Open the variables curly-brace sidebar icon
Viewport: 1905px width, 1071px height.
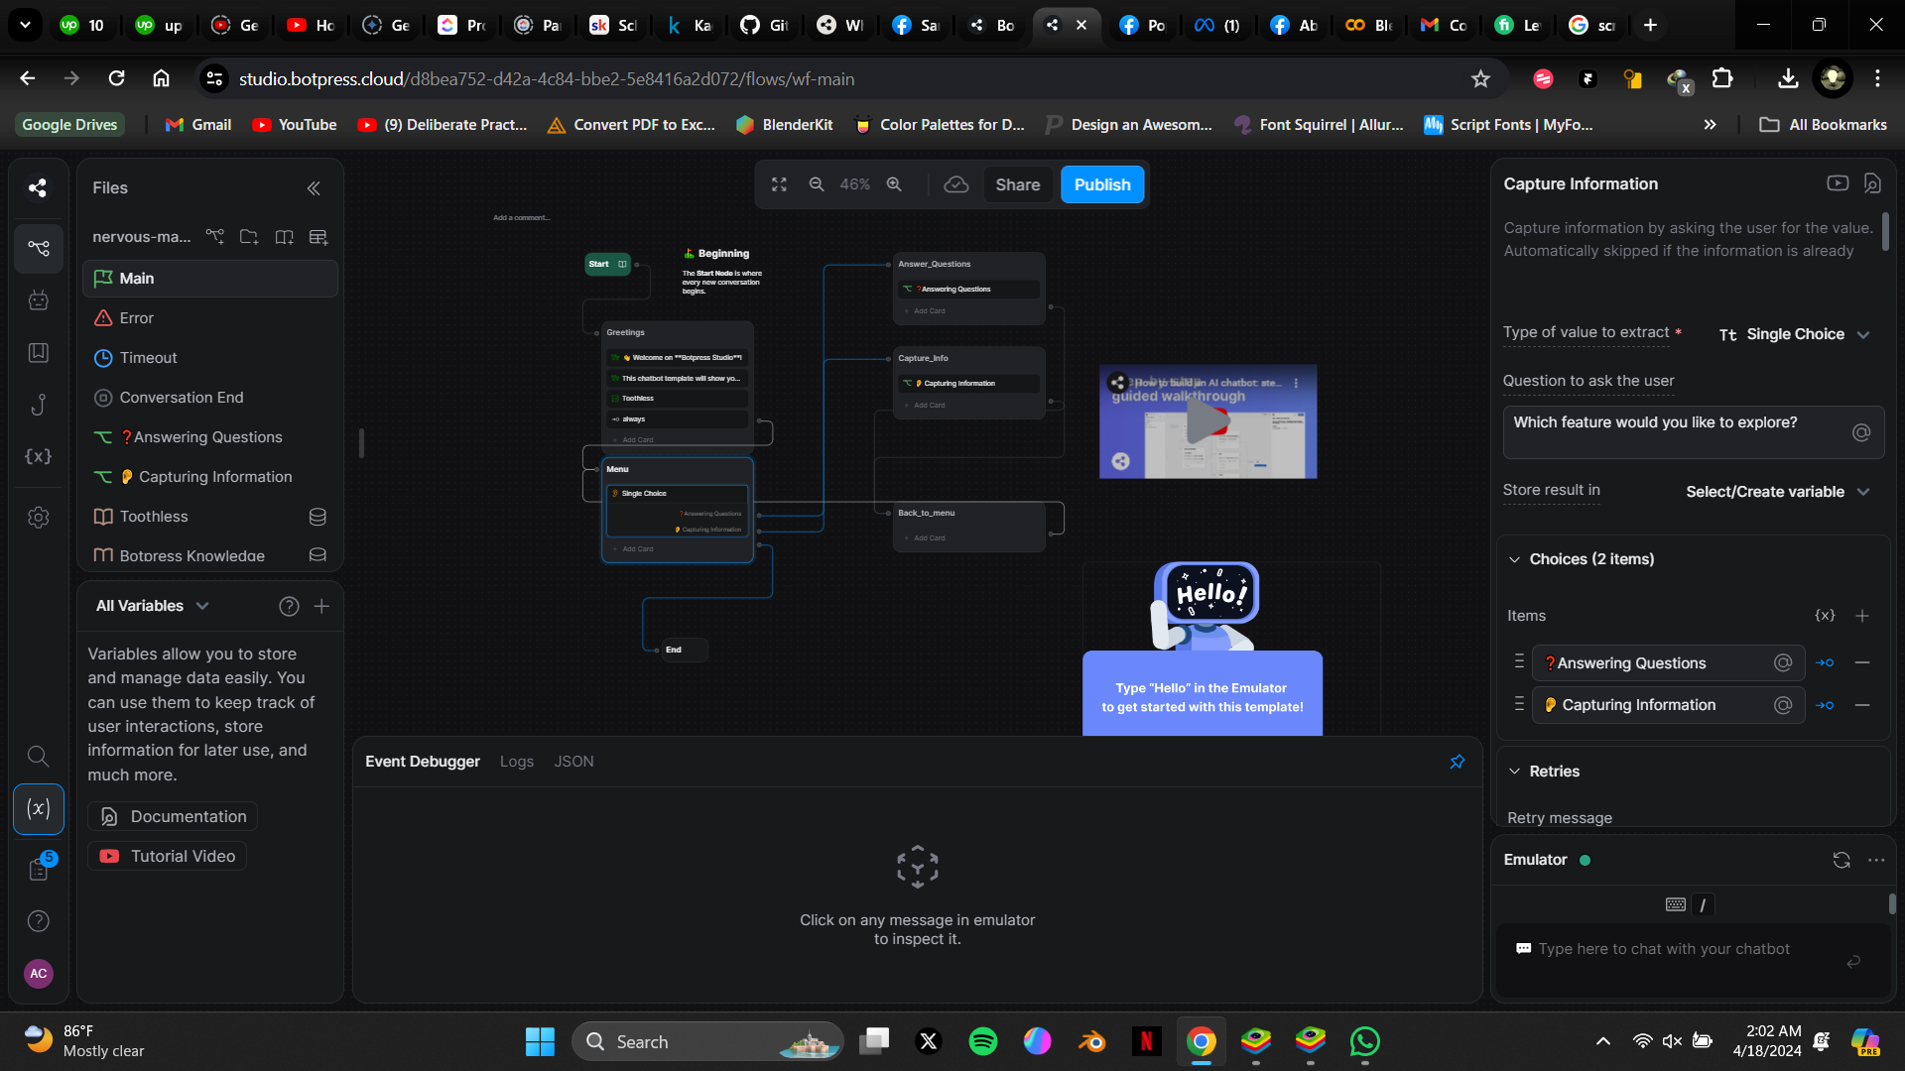click(x=39, y=456)
